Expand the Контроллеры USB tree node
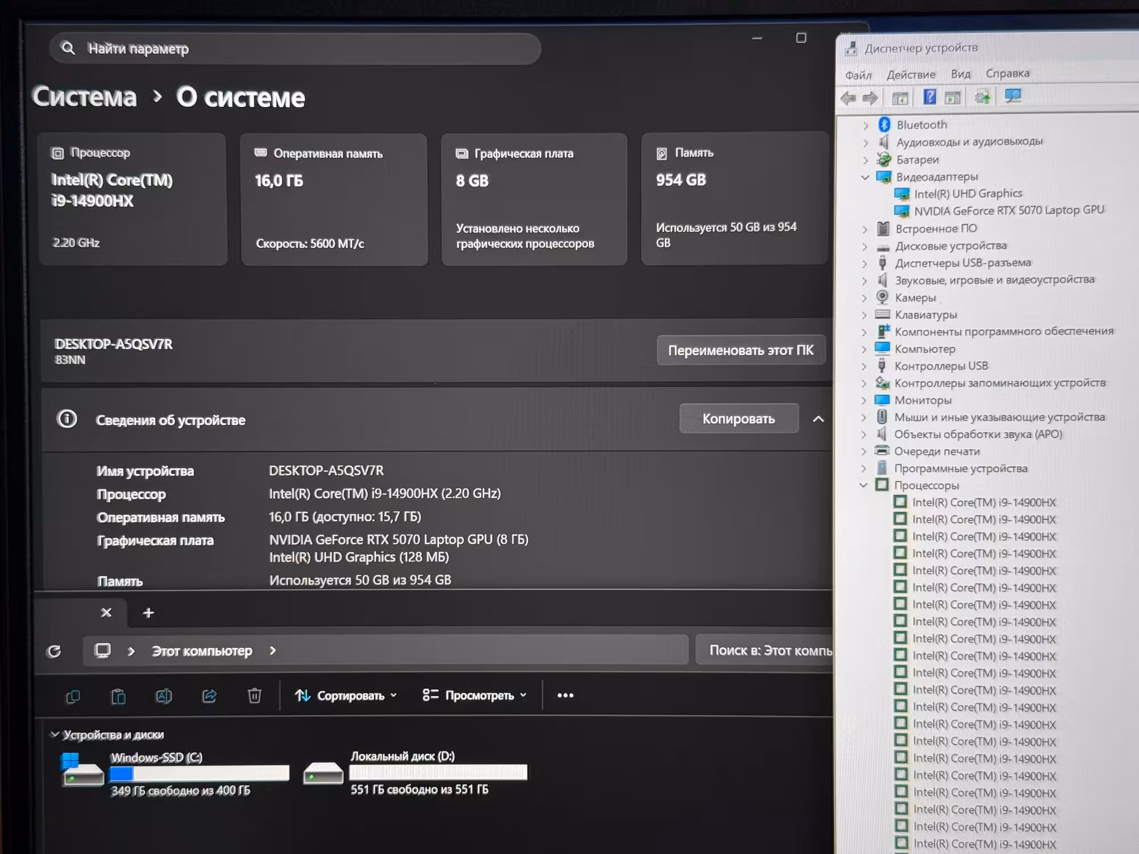The height and width of the screenshot is (854, 1139). (864, 366)
